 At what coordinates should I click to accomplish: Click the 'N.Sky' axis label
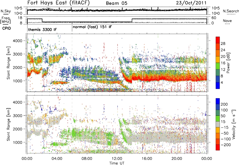click(x=6, y=11)
